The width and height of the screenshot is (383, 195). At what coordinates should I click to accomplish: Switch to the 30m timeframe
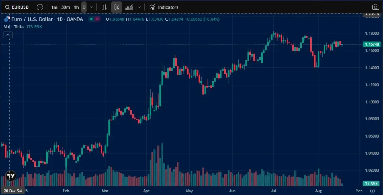coord(65,7)
